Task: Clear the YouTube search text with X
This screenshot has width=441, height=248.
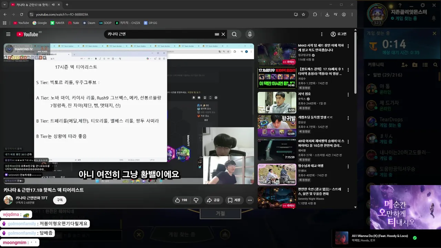Action: (x=223, y=34)
